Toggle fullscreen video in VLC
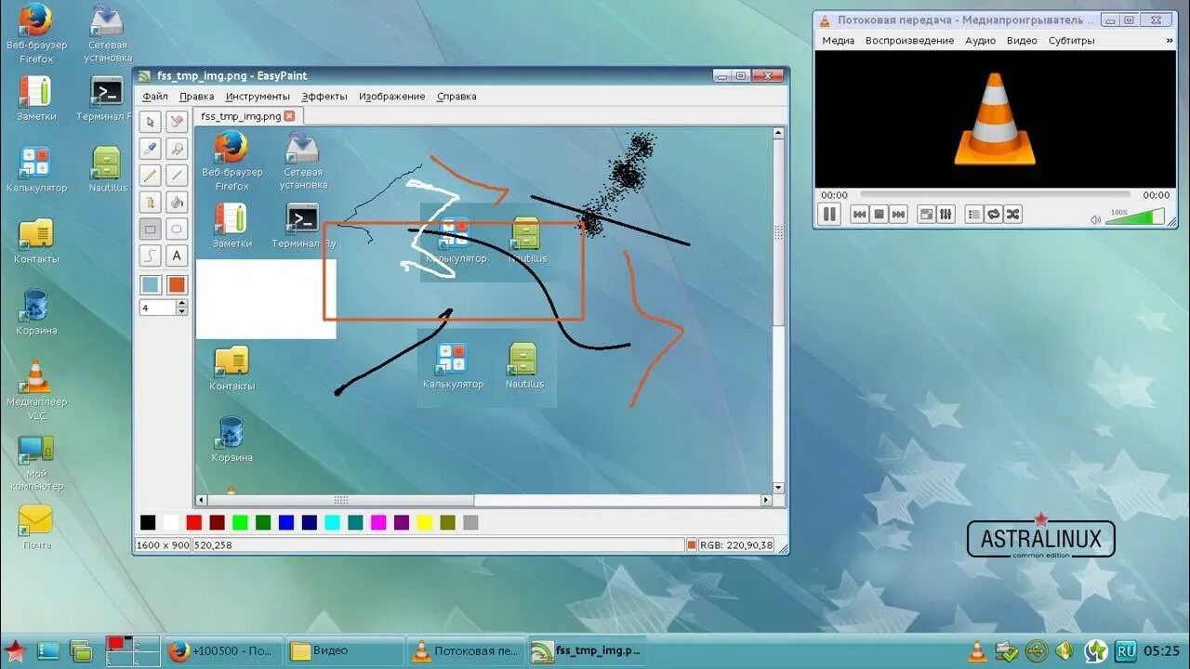The image size is (1190, 669). [x=926, y=215]
